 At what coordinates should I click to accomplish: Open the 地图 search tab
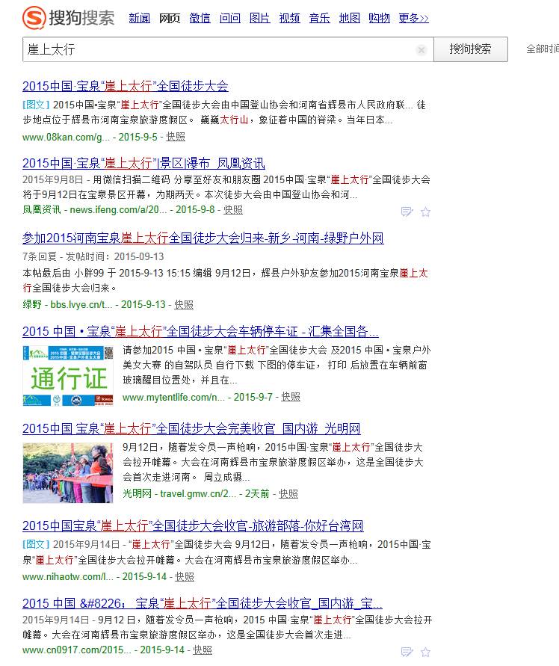click(x=349, y=18)
